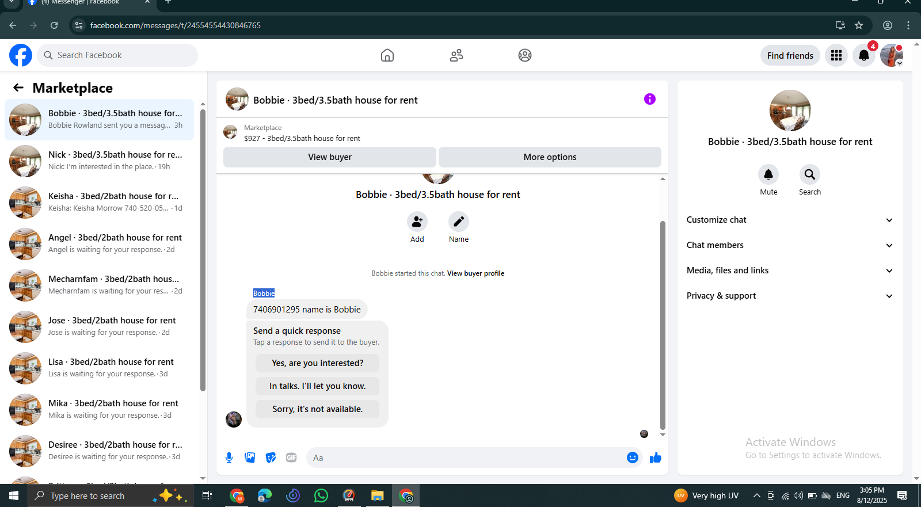Viewport: 921px width, 507px height.
Task: Open Microsoft Edge from the taskbar
Action: point(265,495)
